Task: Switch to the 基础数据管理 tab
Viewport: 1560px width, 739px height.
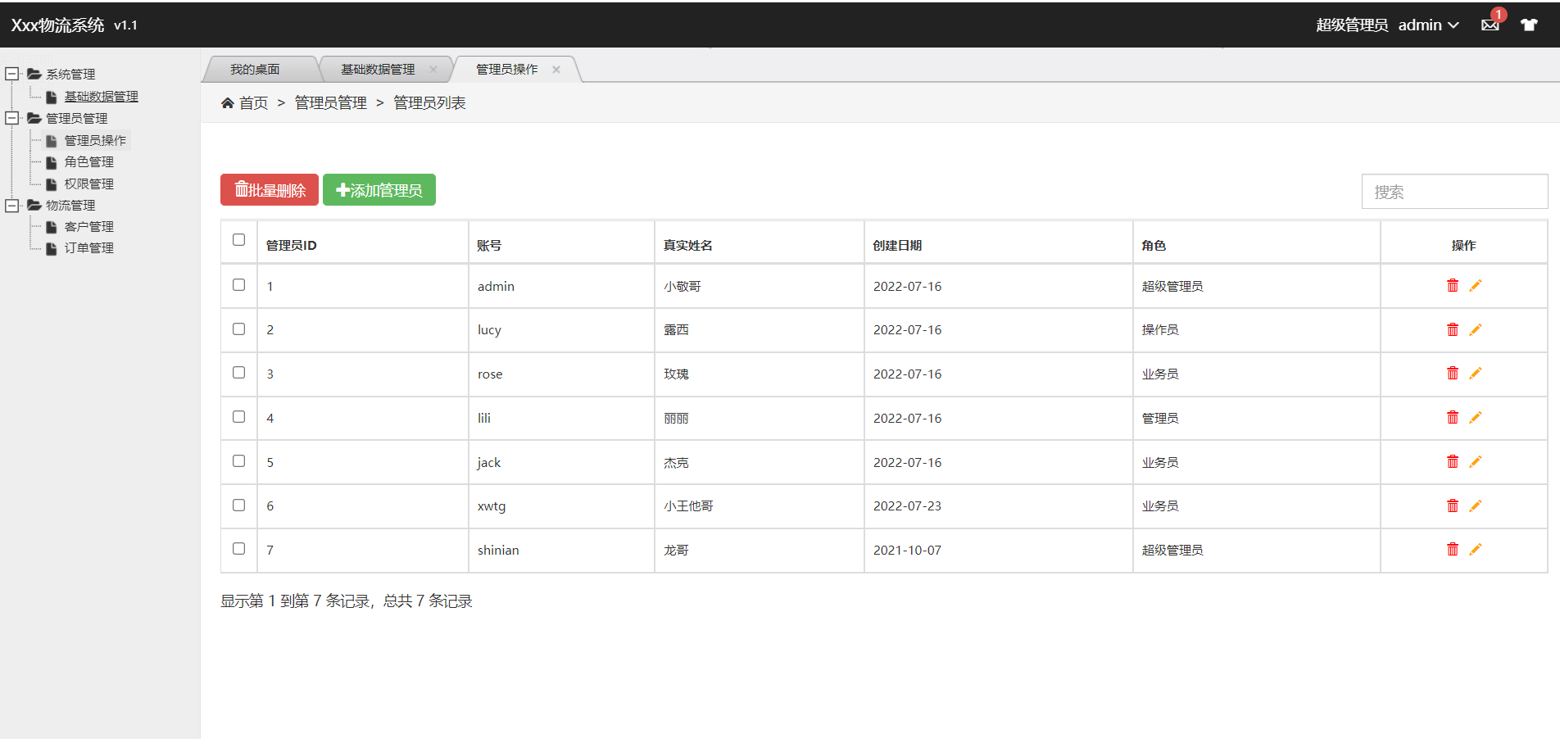Action: click(x=378, y=69)
